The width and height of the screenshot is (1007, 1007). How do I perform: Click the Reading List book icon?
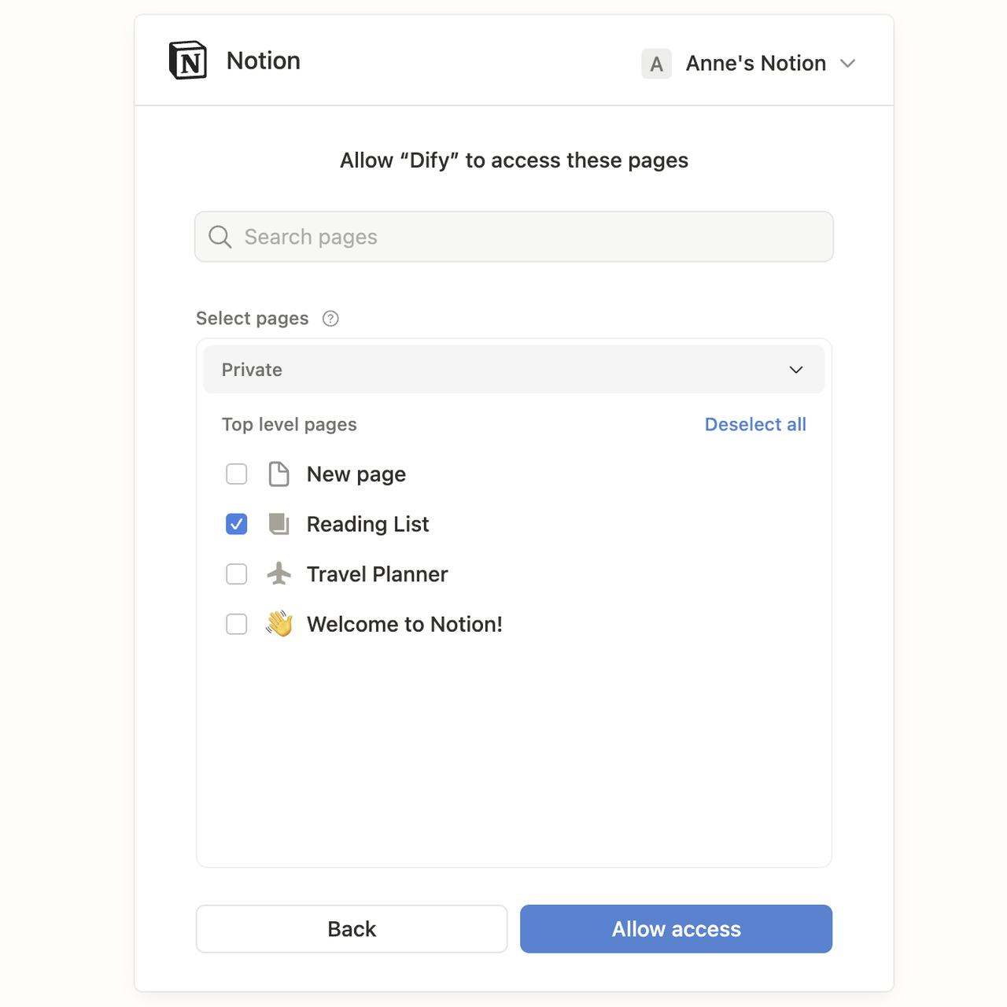(x=278, y=523)
